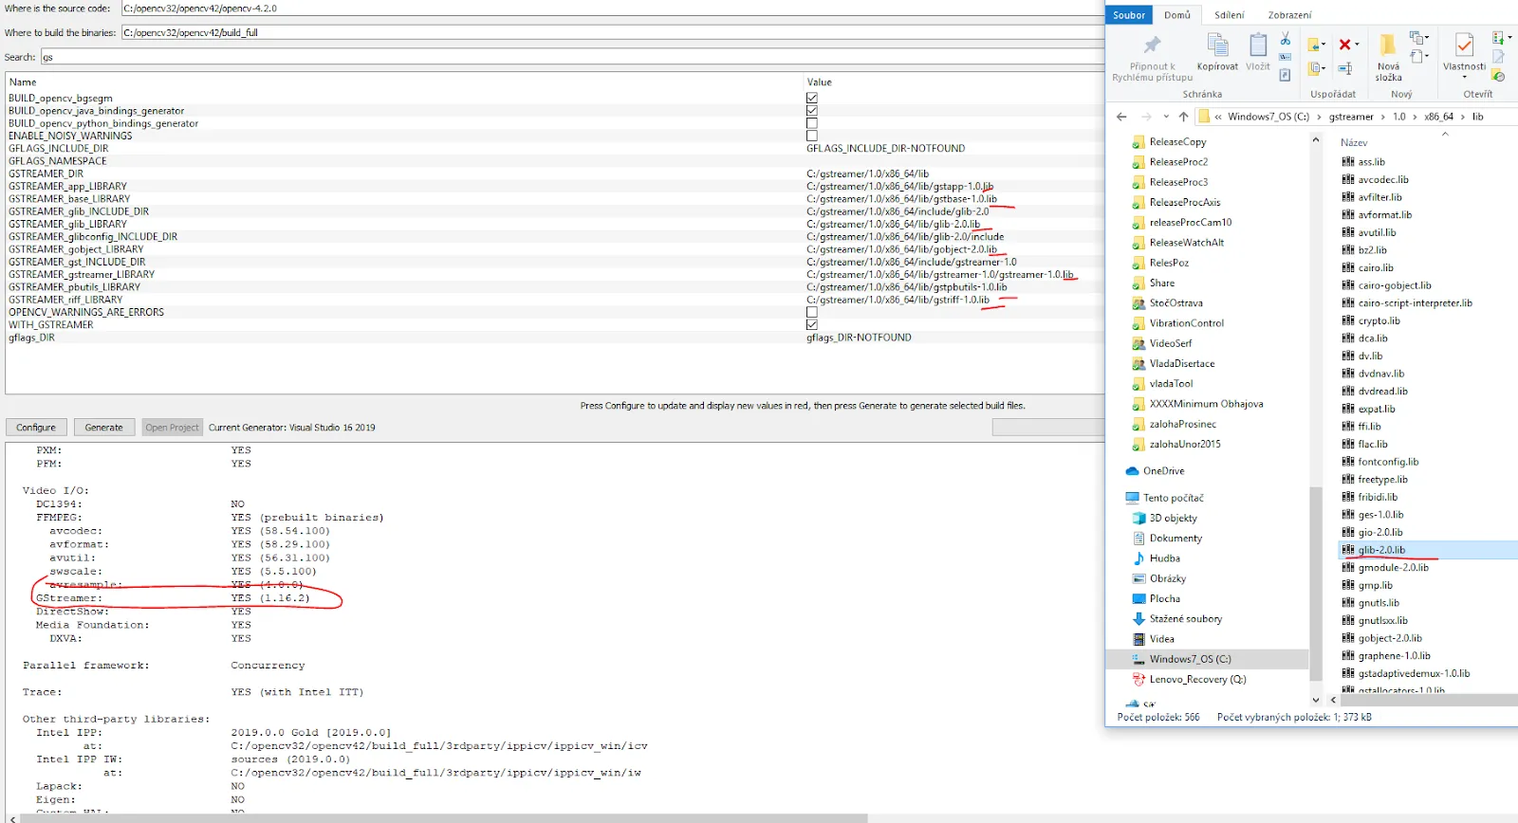Screen dimensions: 1518x823
Task: Select the ReleaseProcAxis folder in sidebar
Action: tap(1185, 203)
